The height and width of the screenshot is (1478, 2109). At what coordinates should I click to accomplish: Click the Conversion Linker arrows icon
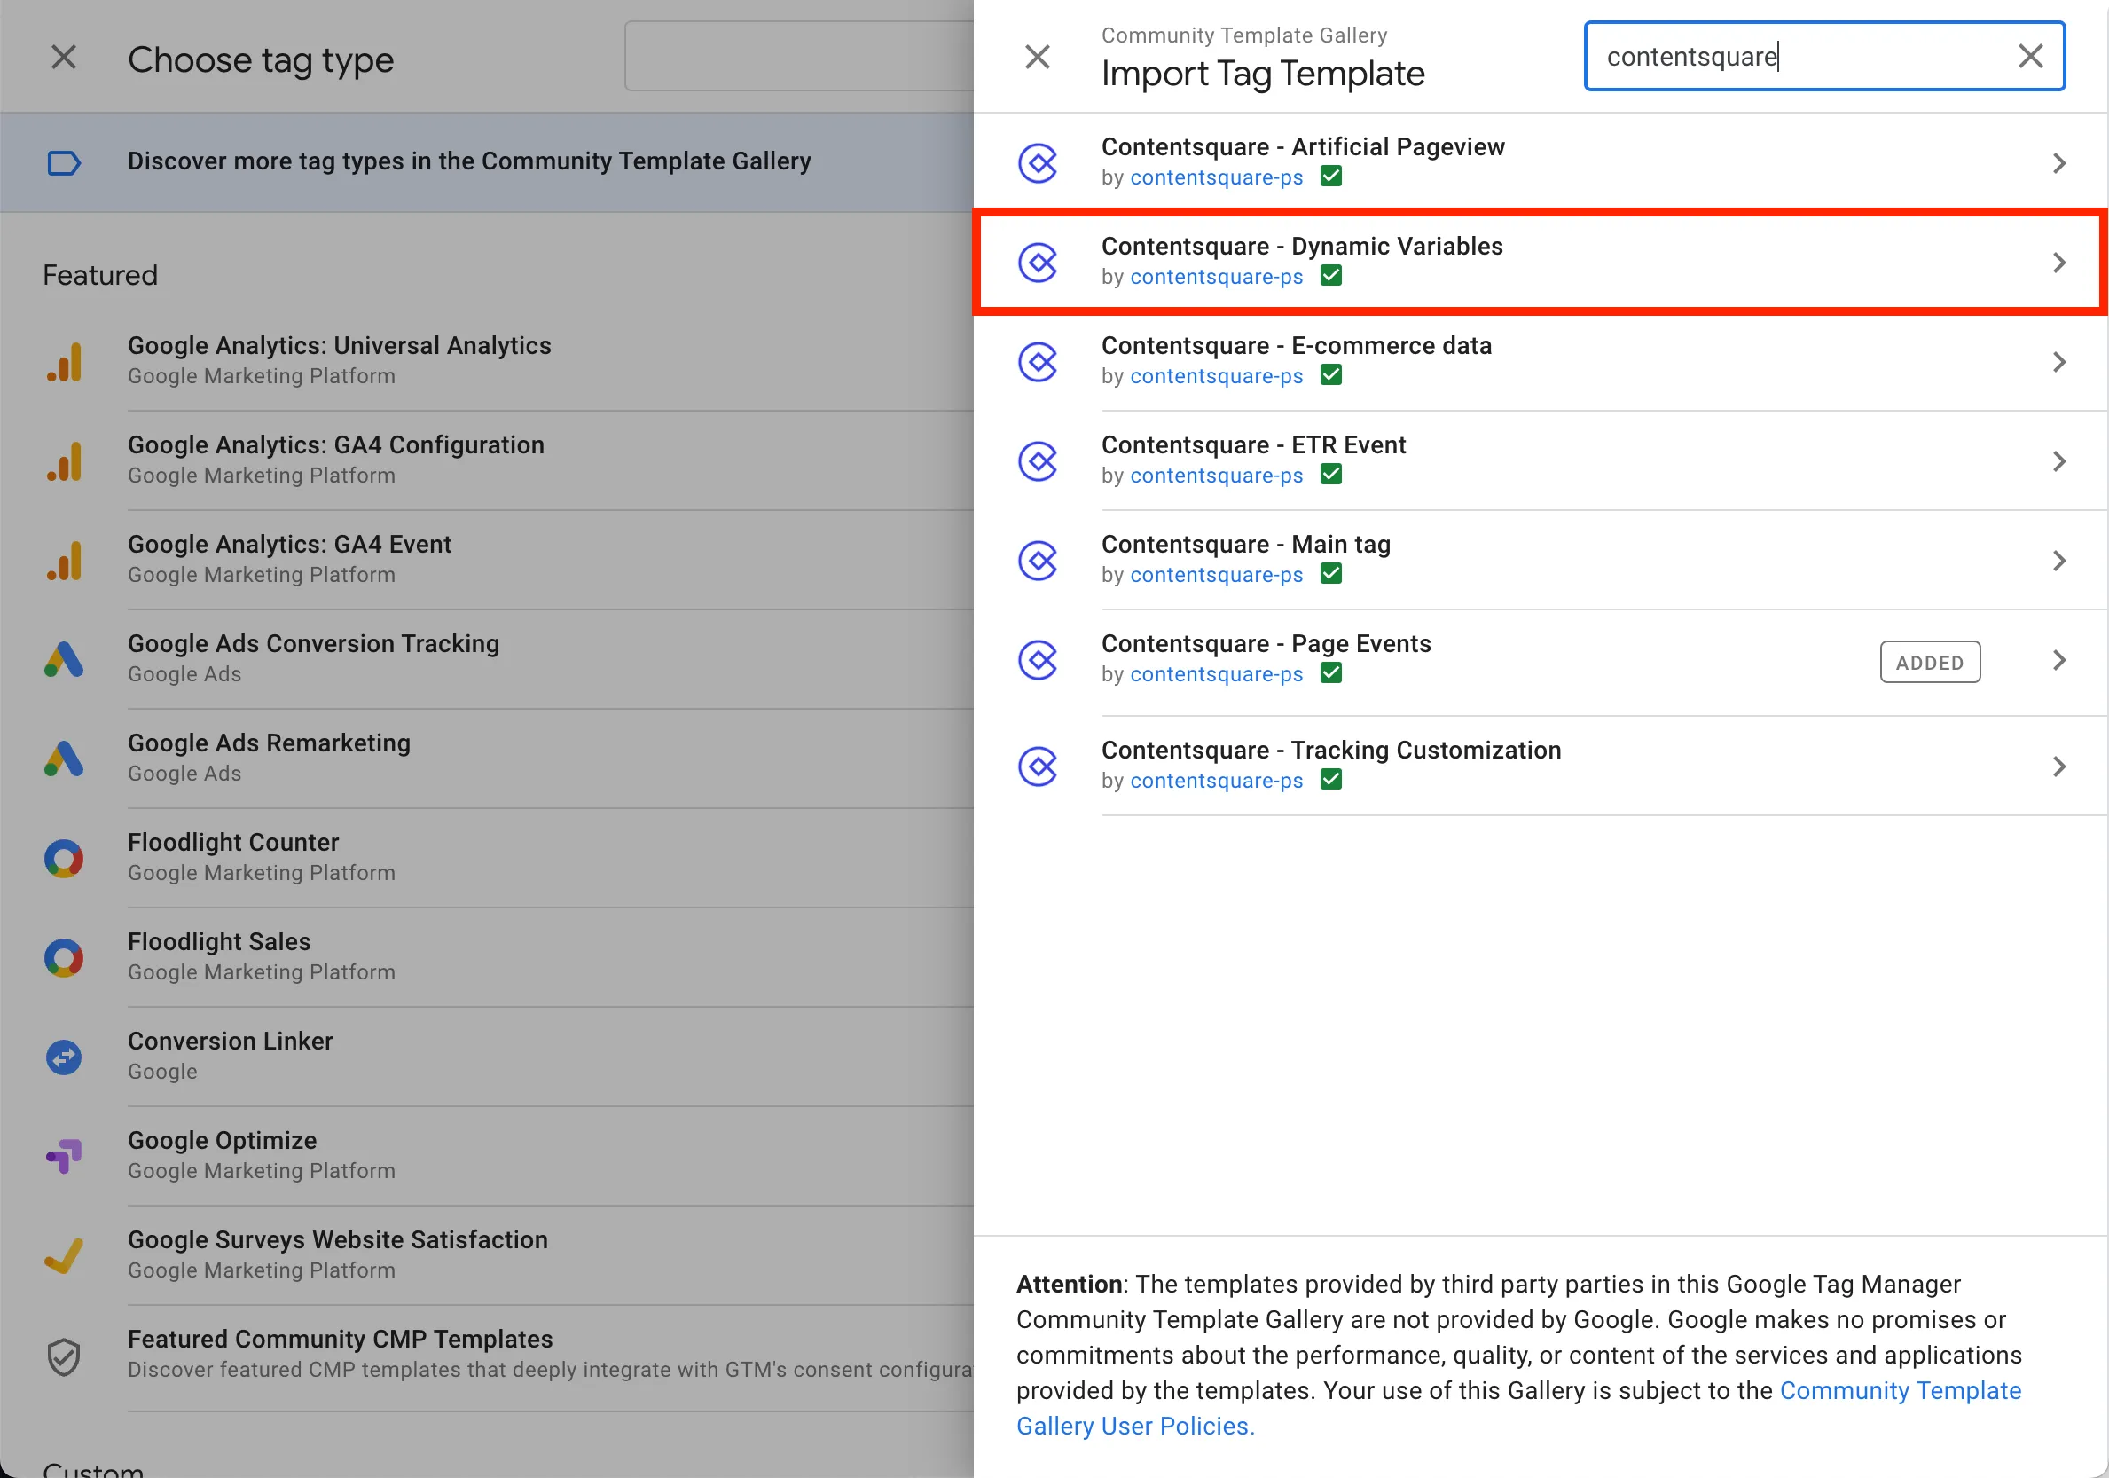(64, 1057)
